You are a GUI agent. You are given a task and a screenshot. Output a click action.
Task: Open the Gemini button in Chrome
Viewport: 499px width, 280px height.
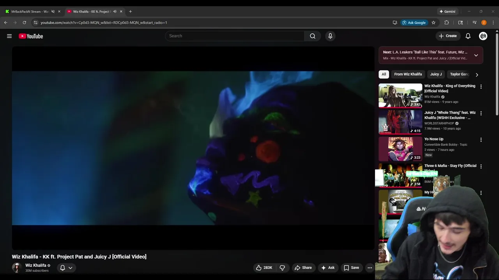coord(447,12)
